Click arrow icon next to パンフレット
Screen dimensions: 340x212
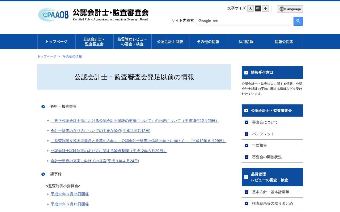click(246, 134)
